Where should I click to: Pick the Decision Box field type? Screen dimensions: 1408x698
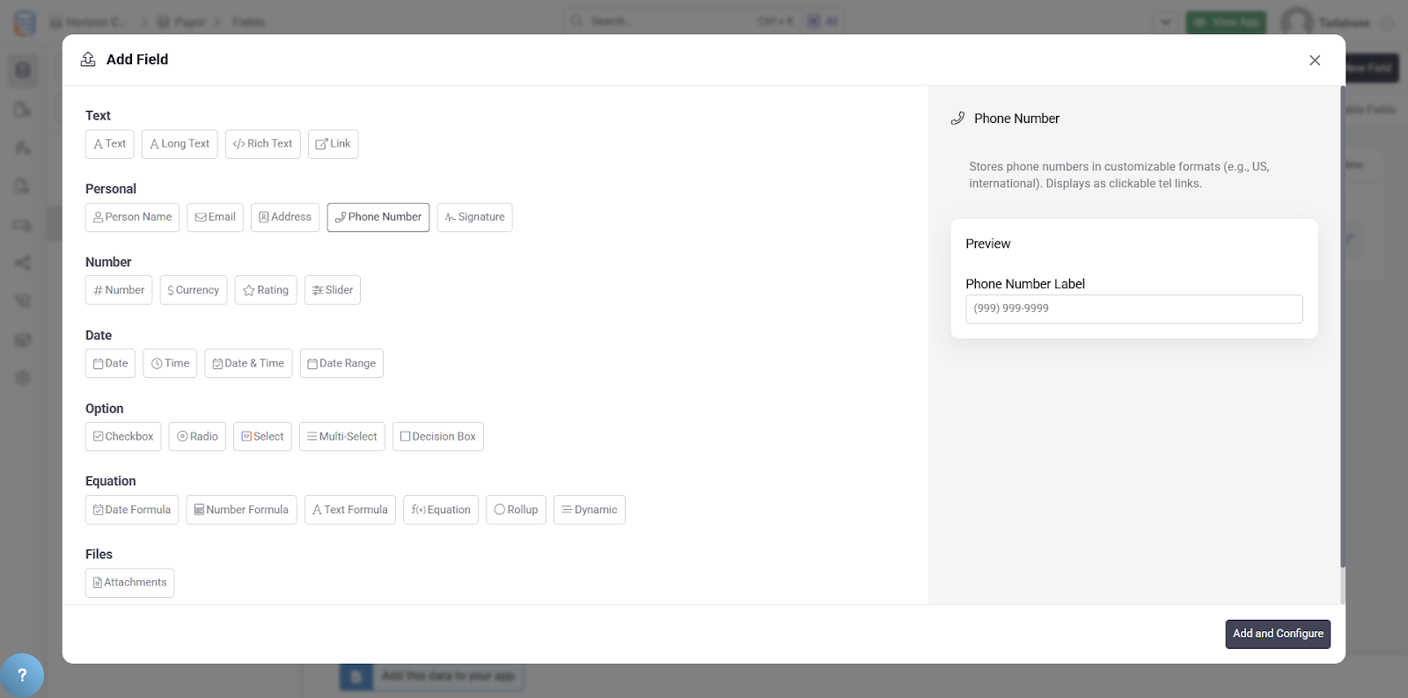(x=437, y=437)
